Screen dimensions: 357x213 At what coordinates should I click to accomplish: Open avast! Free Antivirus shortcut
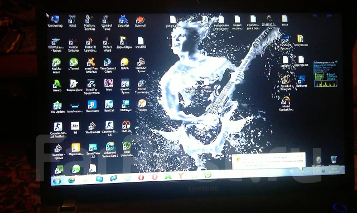(x=91, y=66)
